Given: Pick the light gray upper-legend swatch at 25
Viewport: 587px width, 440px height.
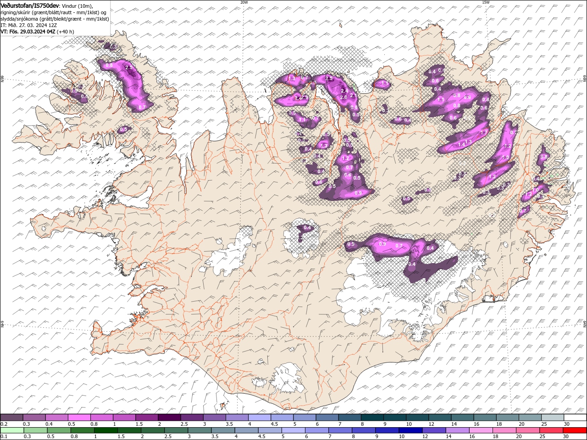Looking at the screenshot, I should [x=552, y=417].
